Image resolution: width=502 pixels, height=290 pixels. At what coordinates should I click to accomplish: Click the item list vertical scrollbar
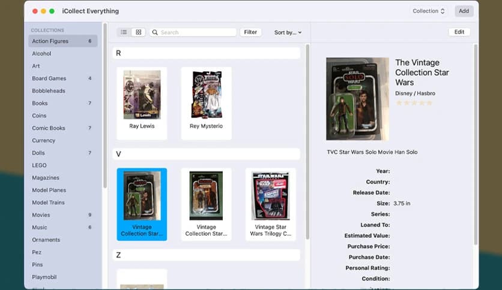pyautogui.click(x=307, y=142)
